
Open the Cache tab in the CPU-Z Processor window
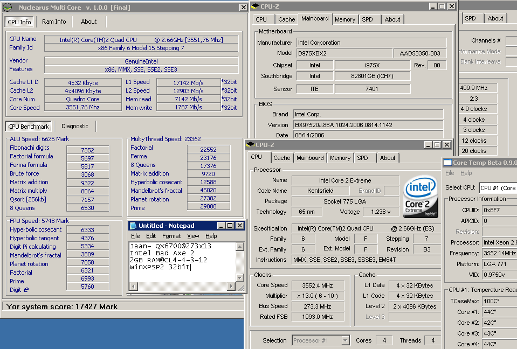pyautogui.click(x=281, y=158)
